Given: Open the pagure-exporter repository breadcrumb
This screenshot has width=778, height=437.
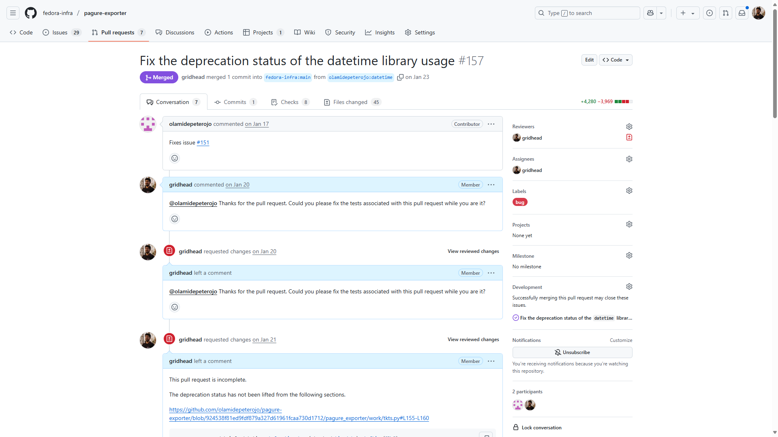Looking at the screenshot, I should 105,13.
